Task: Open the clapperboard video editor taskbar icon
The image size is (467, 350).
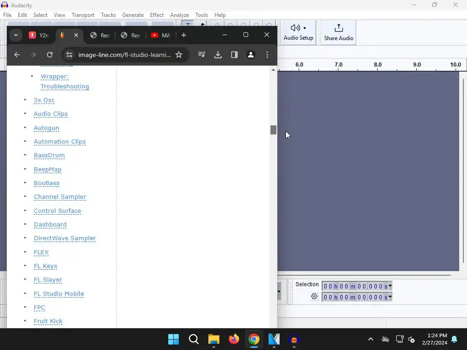Action: point(274,339)
